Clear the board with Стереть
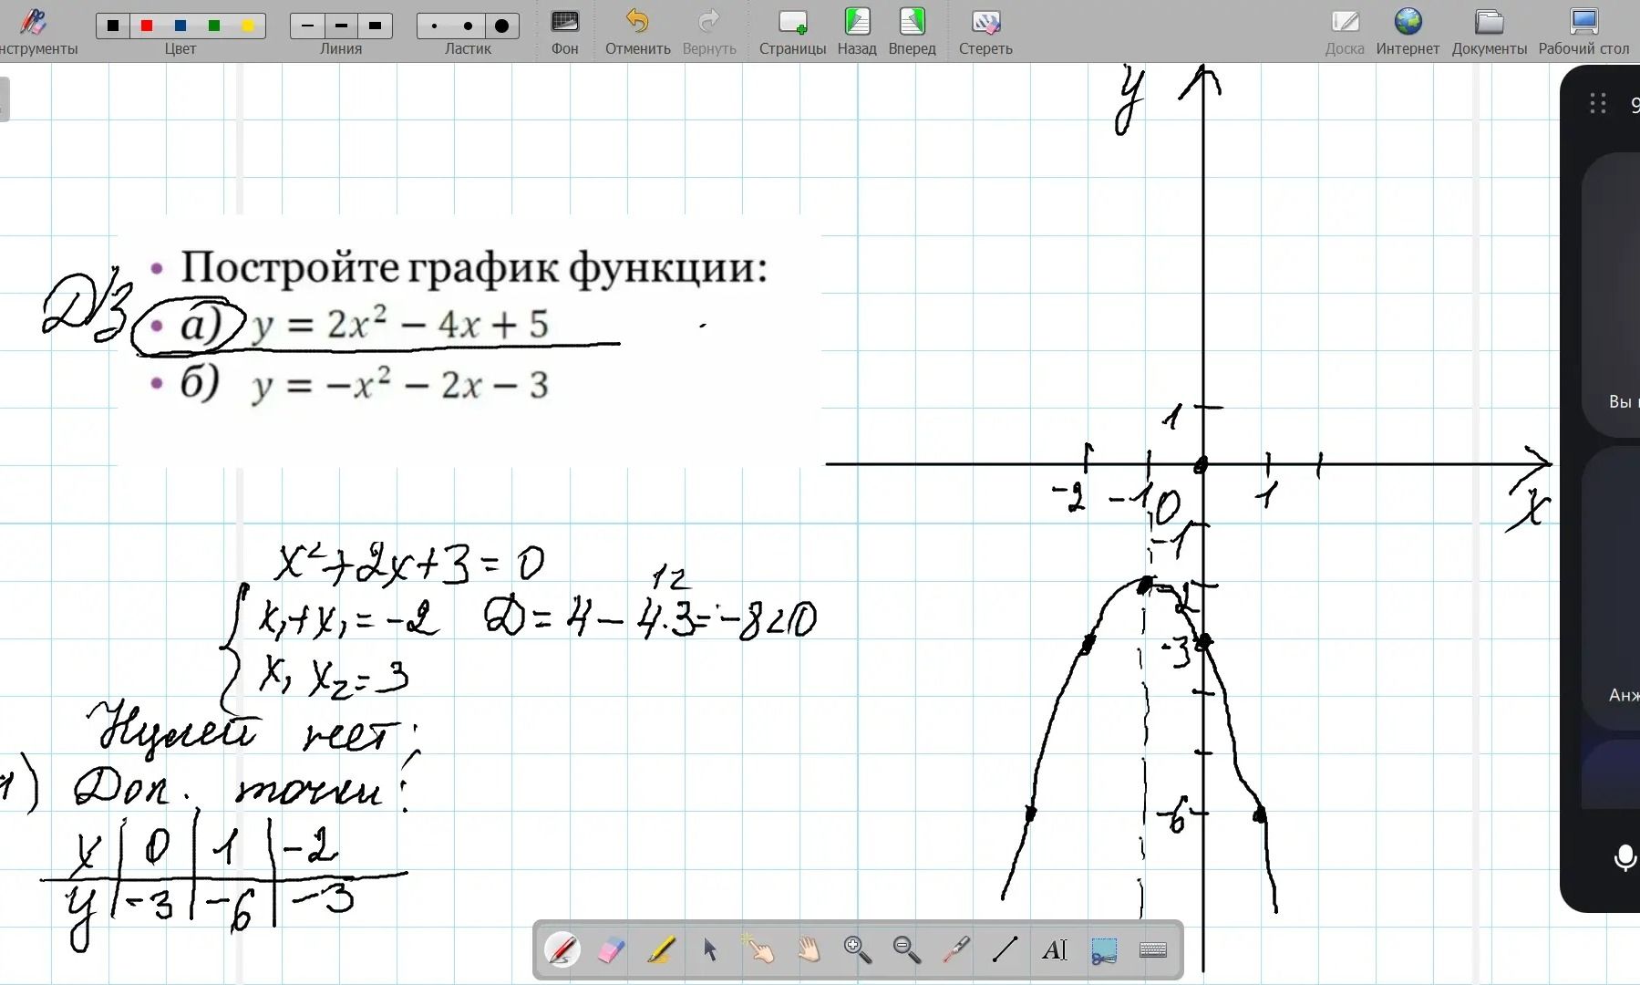Image resolution: width=1640 pixels, height=985 pixels. coord(985,32)
